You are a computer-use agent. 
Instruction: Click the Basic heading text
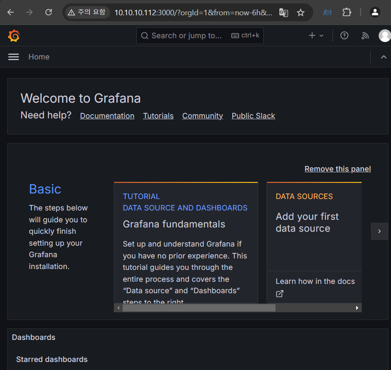coord(45,189)
